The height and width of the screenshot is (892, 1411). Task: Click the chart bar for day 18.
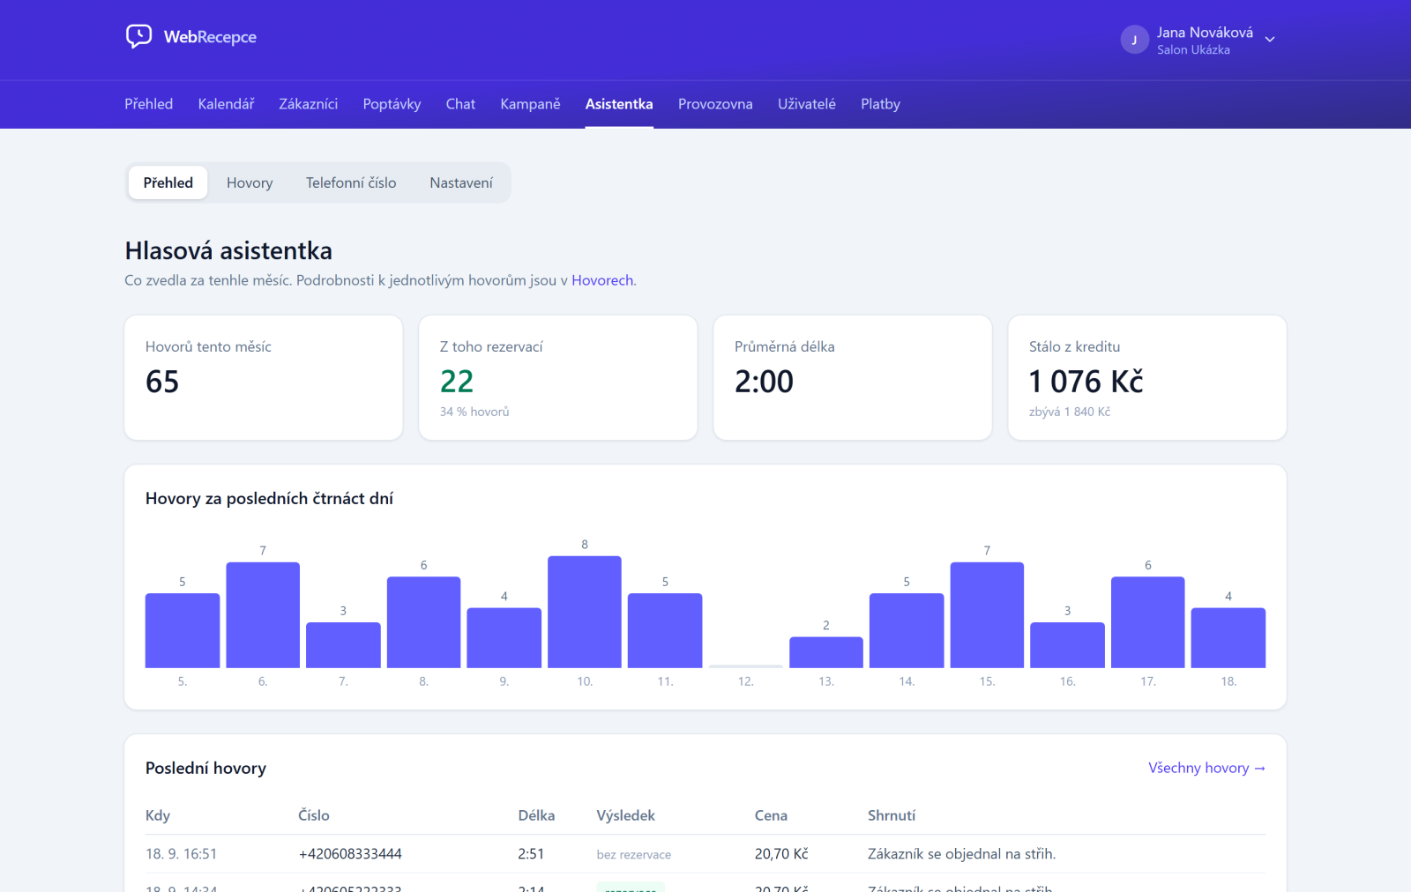[1228, 637]
